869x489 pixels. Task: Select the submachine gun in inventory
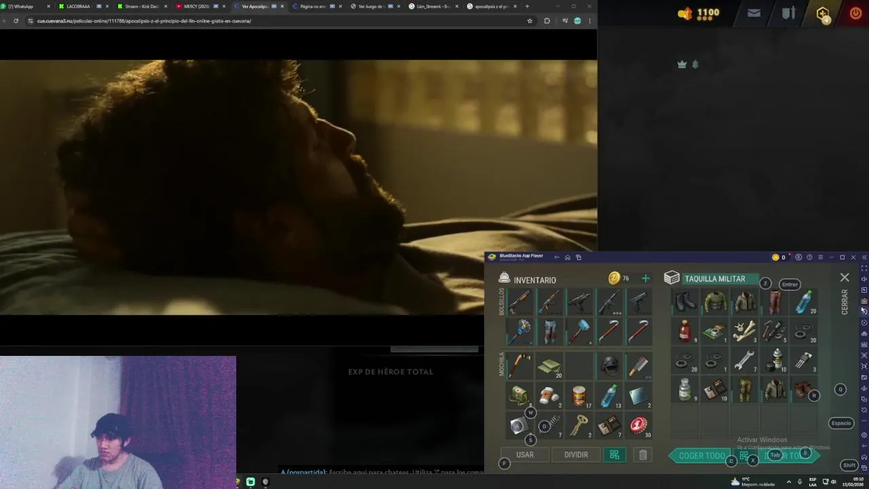tap(579, 302)
